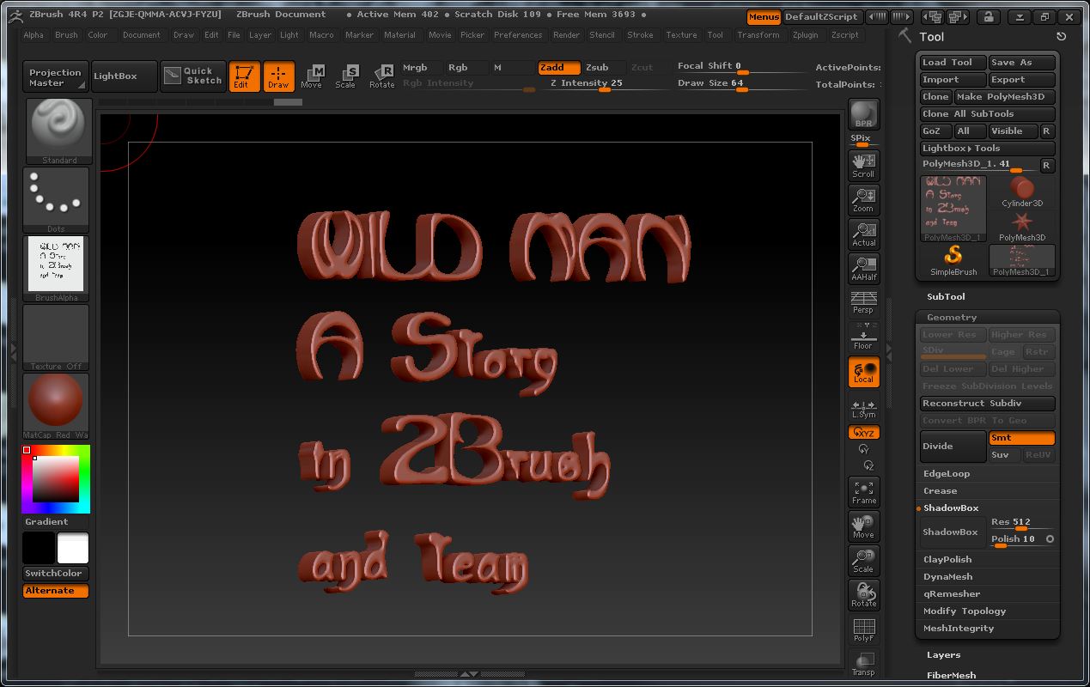Open the Document menu
The width and height of the screenshot is (1090, 687).
(141, 35)
